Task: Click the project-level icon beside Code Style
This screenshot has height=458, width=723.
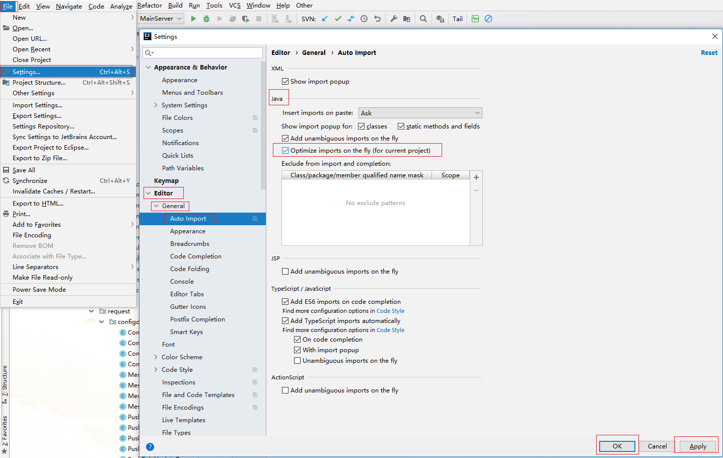Action: pyautogui.click(x=255, y=370)
